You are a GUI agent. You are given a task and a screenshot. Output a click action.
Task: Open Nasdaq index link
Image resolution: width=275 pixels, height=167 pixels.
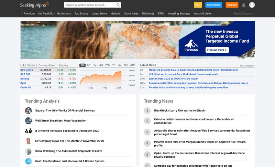24,79
